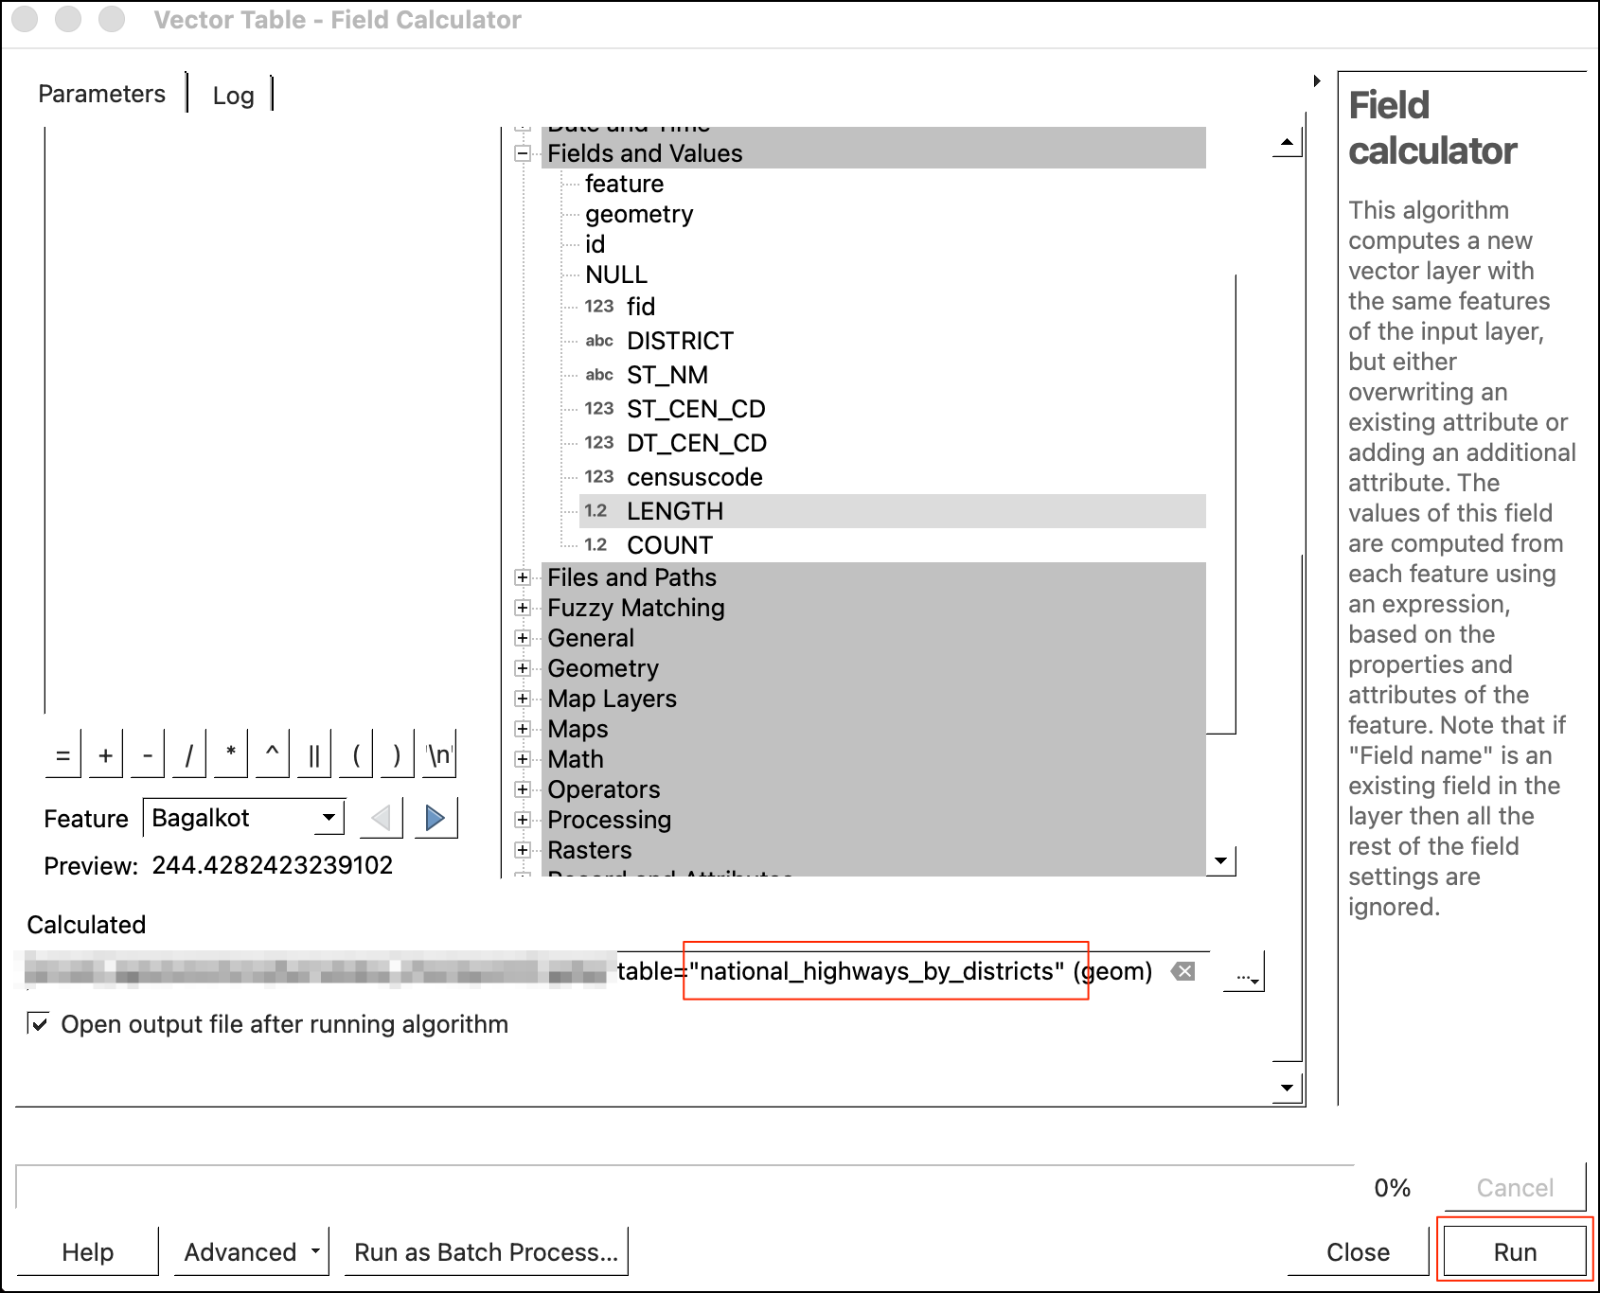Clear the Calculated output path field
The width and height of the screenshot is (1600, 1293).
[1183, 971]
